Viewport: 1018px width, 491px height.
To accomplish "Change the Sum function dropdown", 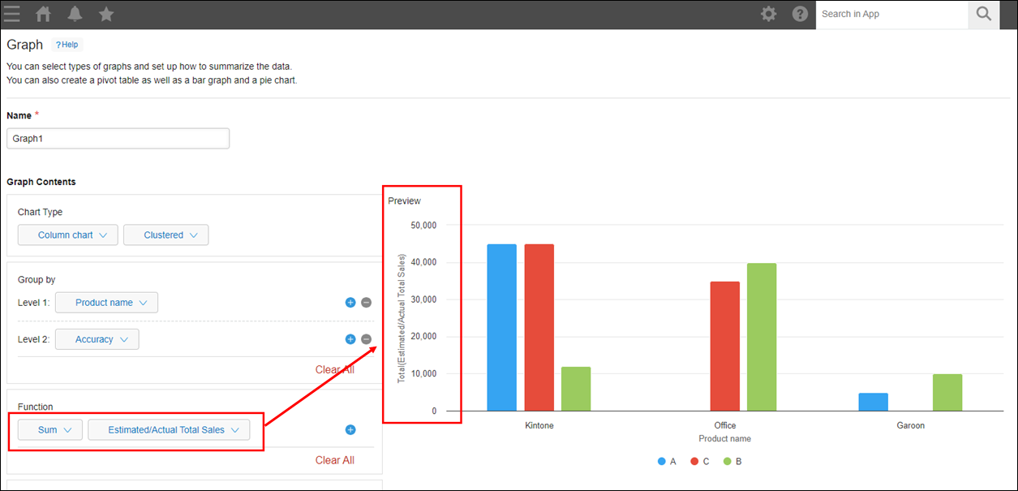I will 50,430.
